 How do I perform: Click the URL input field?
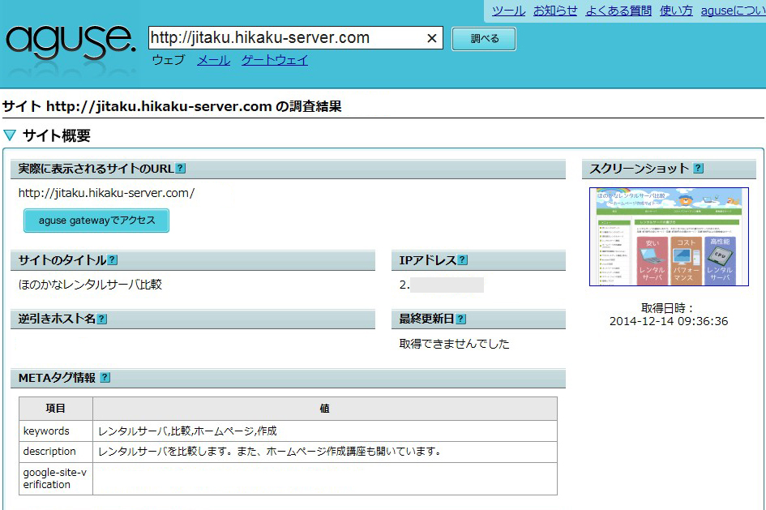point(284,38)
